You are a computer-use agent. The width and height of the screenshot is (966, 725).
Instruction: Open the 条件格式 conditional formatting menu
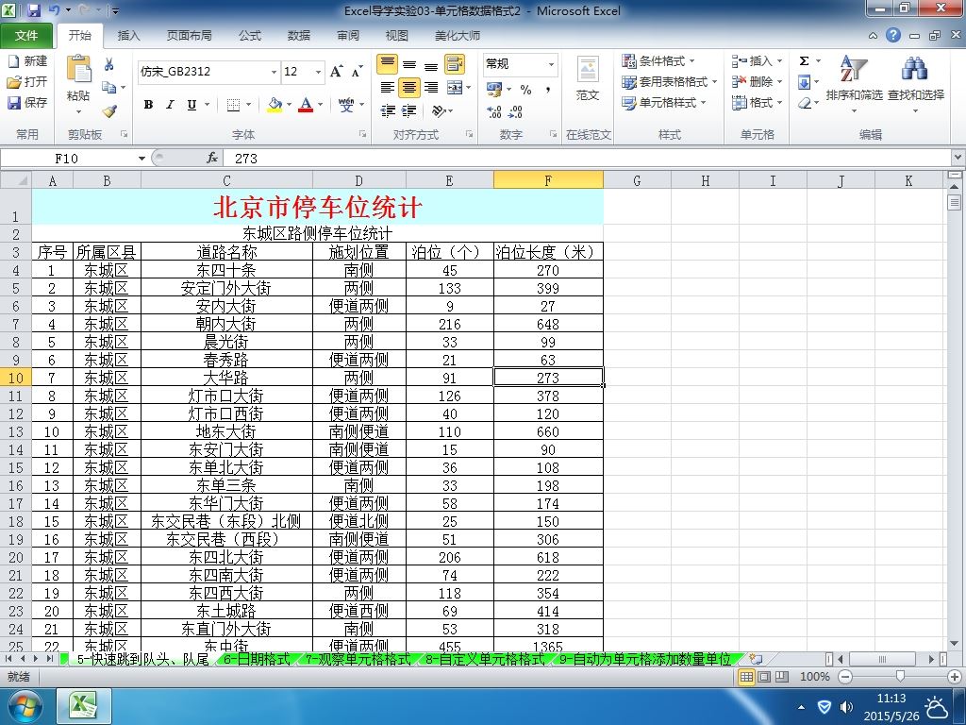658,61
